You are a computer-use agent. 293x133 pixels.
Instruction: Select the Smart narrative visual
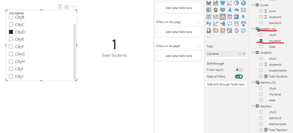coord(236,24)
